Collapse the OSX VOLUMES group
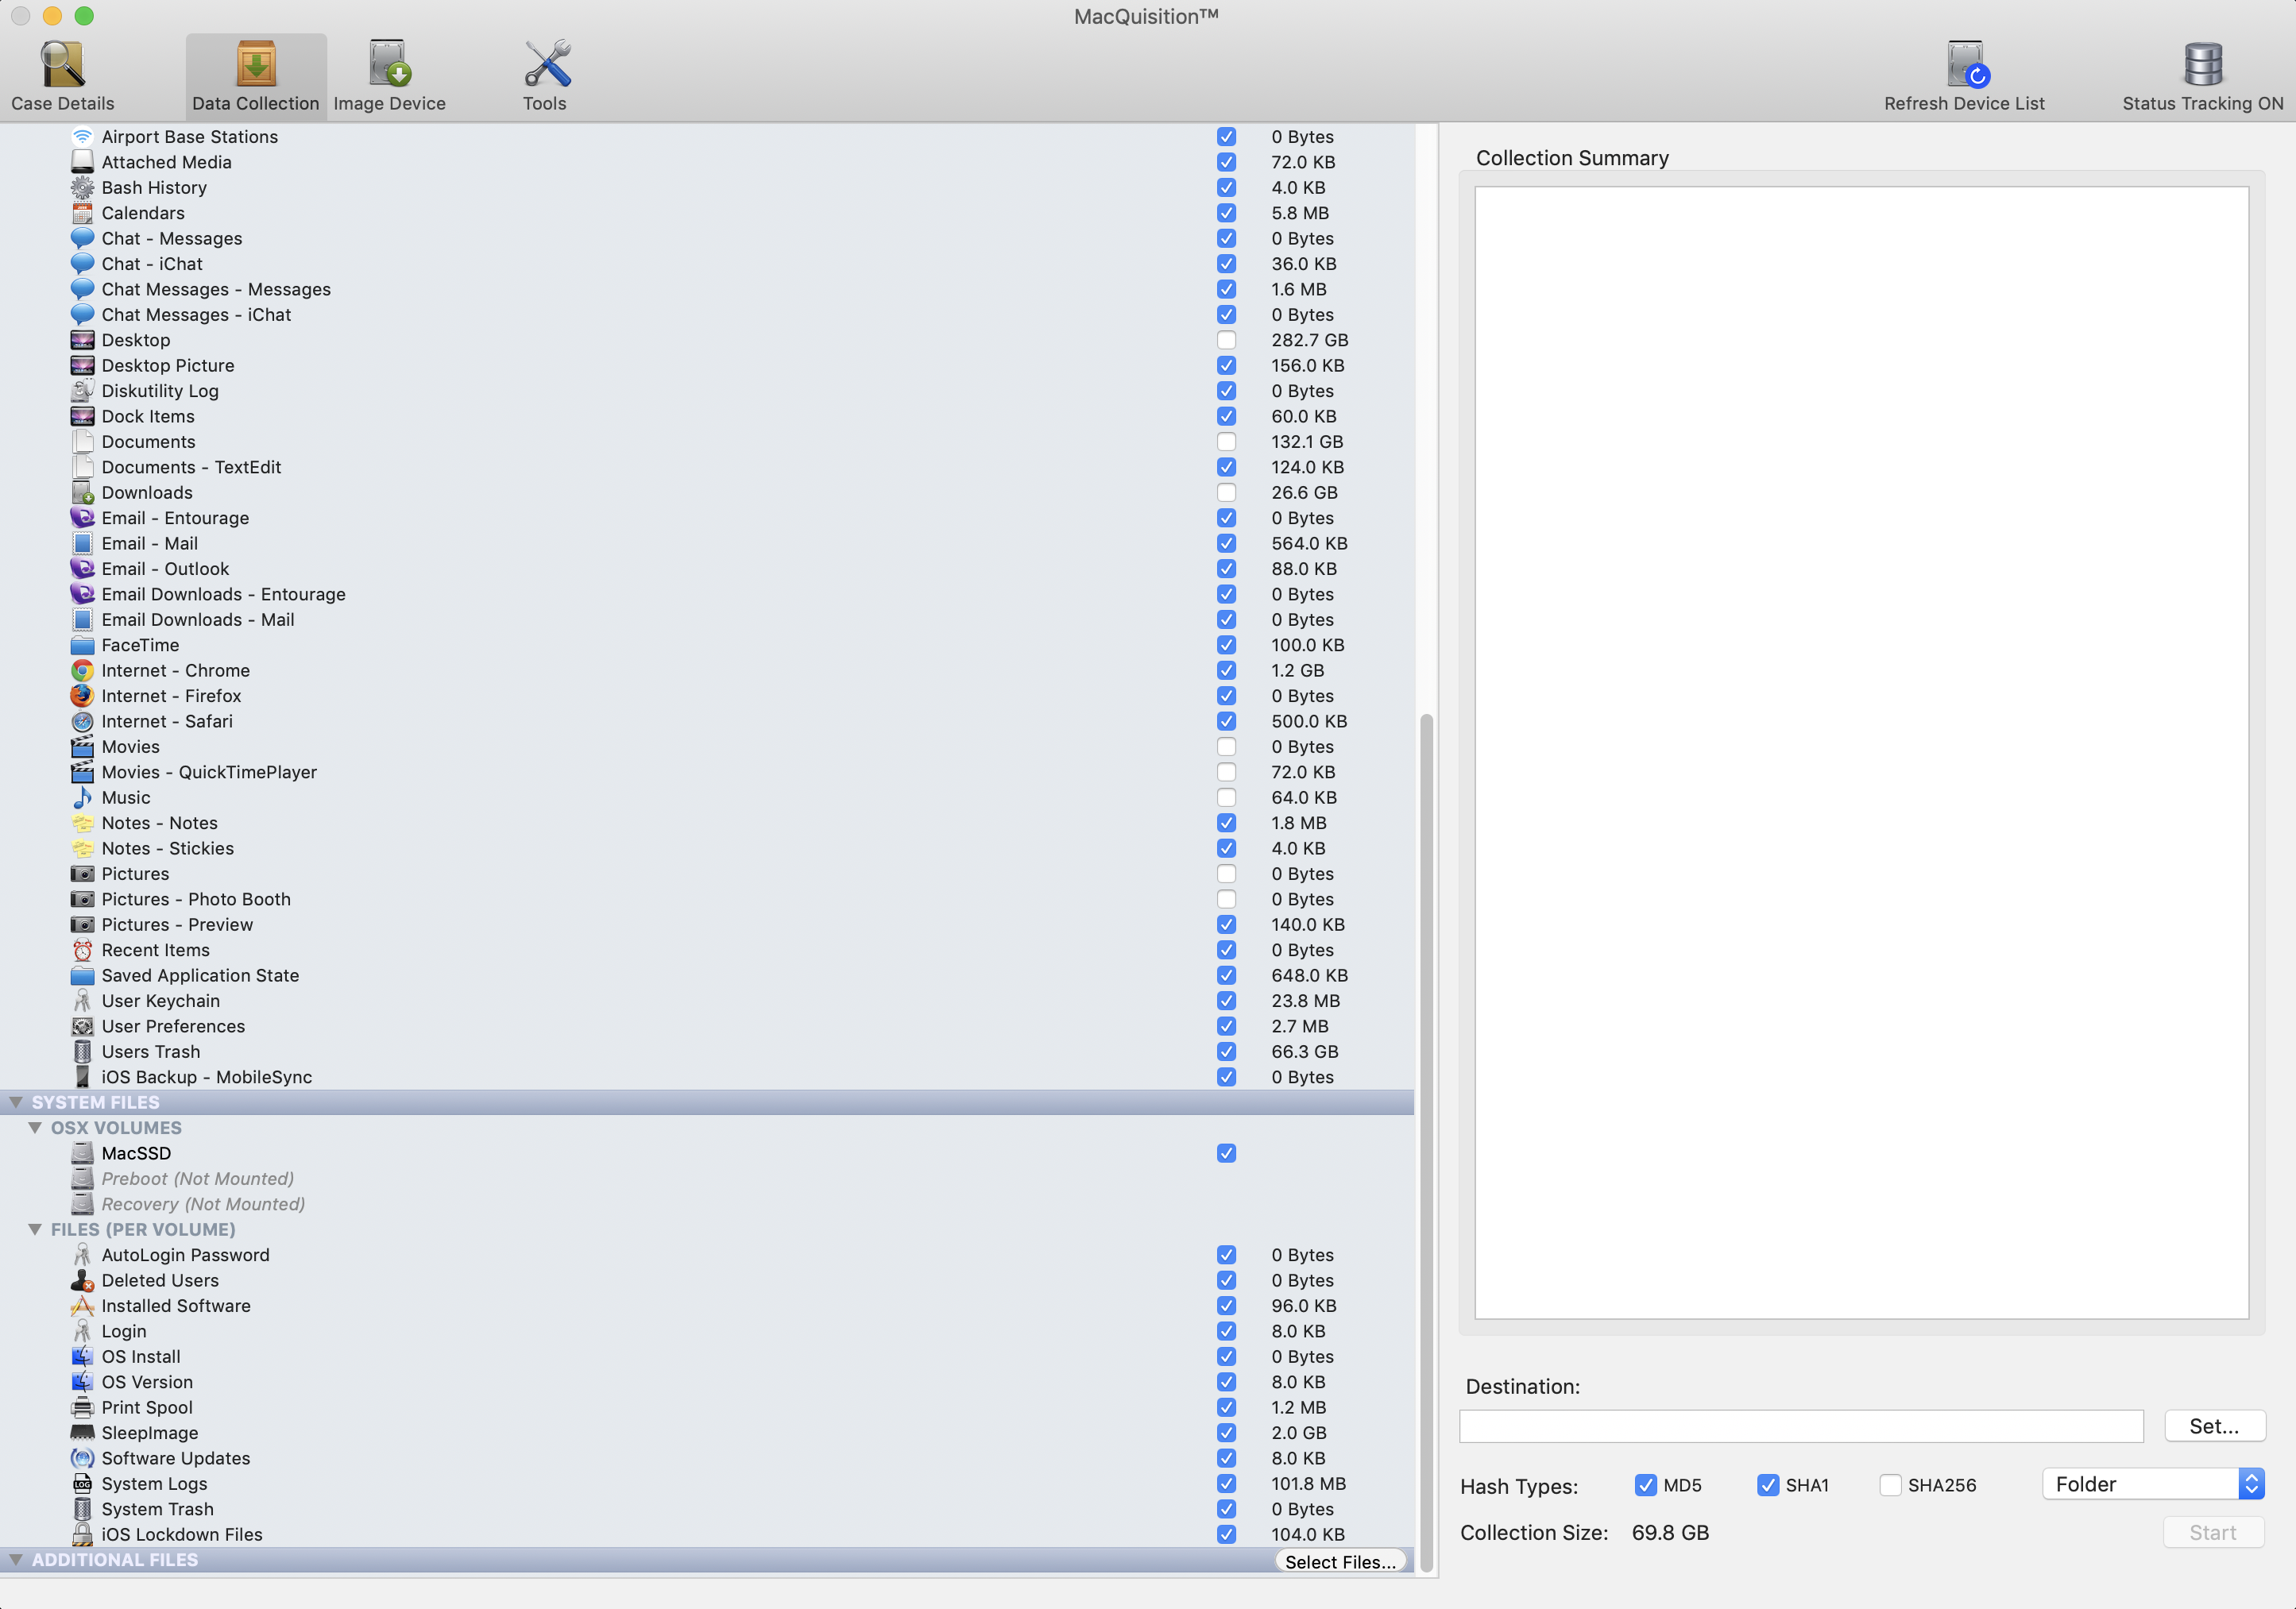2296x1609 pixels. point(35,1127)
